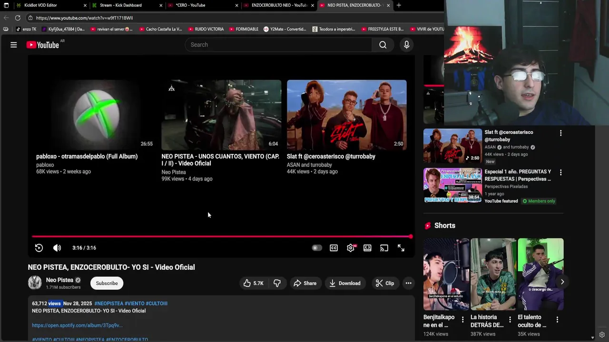Screen dimensions: 609x342
Task: Open options for Benjitalkapone Short
Action: [x=462, y=320]
